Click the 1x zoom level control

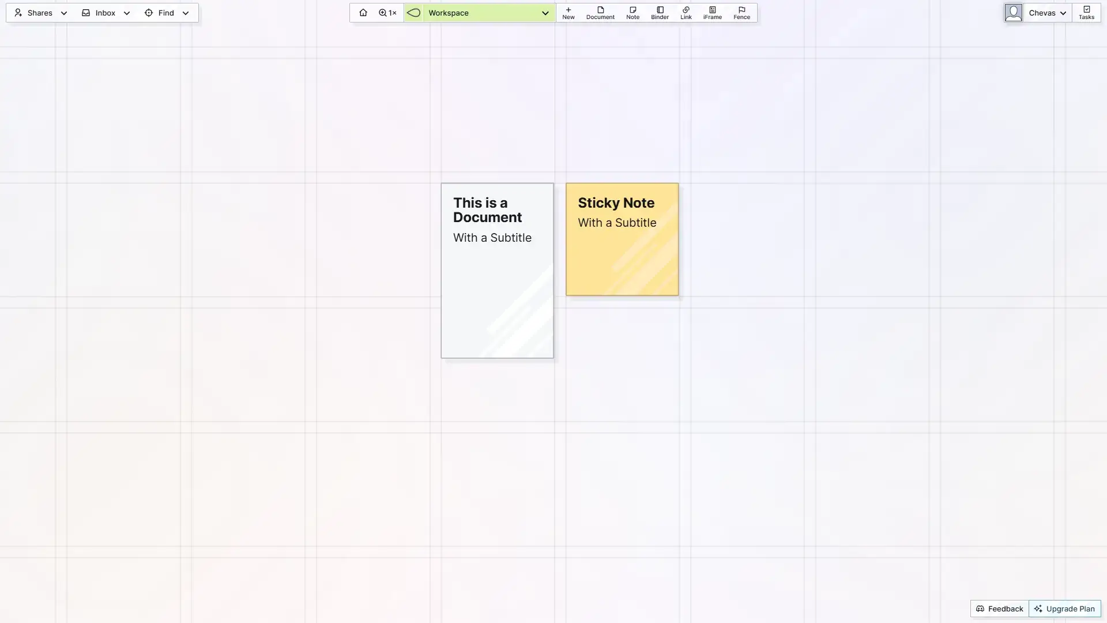point(387,12)
